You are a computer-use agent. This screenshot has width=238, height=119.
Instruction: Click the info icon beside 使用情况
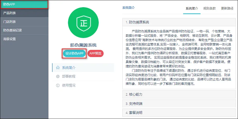click(58, 85)
